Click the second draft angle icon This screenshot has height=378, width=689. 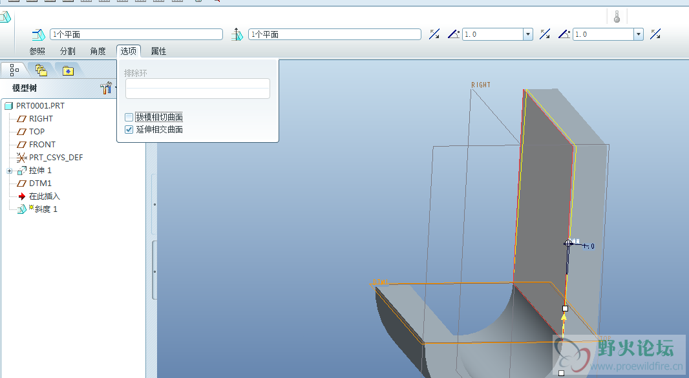click(x=564, y=34)
